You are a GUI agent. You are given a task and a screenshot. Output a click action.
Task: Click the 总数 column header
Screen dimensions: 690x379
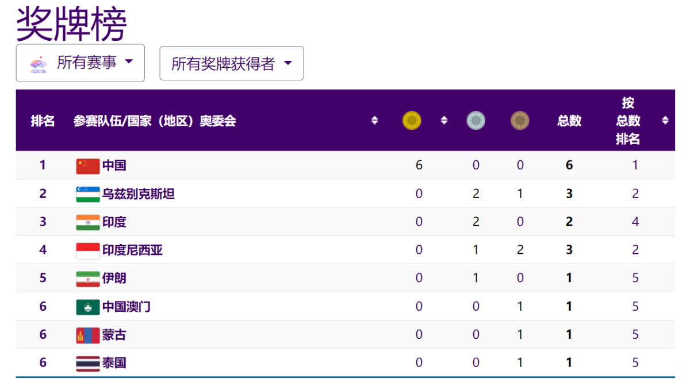pos(569,121)
